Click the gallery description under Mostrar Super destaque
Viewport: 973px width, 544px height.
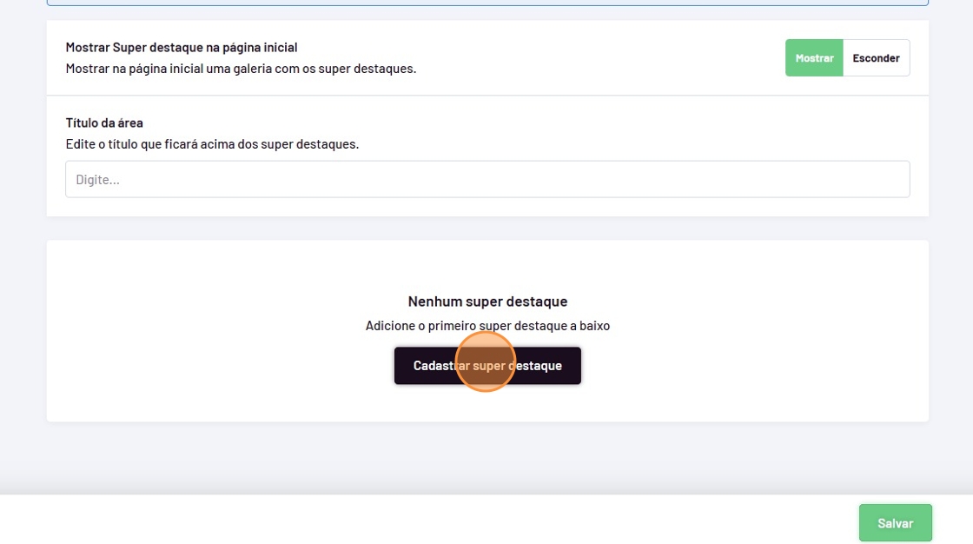pyautogui.click(x=241, y=68)
